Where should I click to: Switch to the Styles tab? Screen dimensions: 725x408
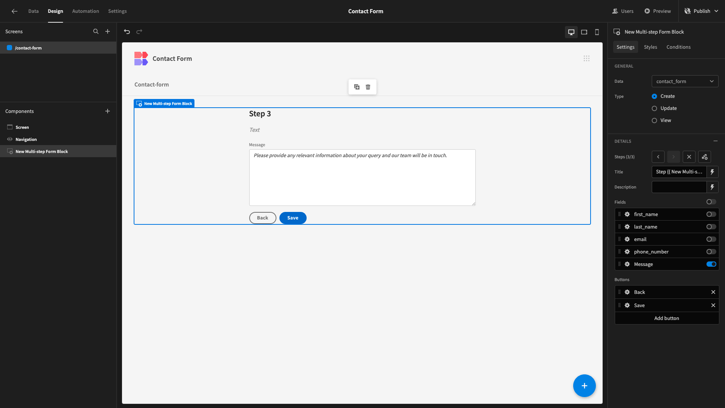point(650,47)
